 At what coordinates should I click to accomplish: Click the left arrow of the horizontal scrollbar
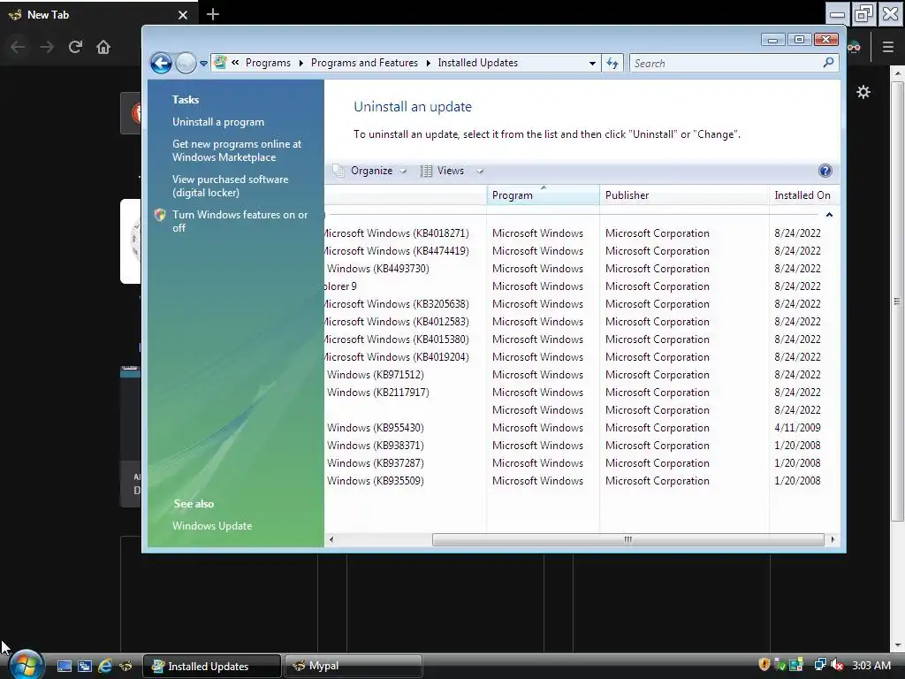coord(331,539)
